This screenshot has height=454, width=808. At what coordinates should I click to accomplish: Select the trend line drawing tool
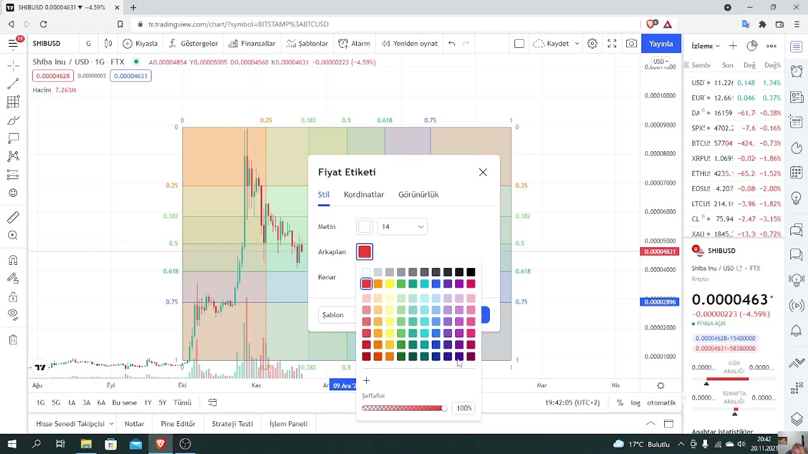coord(13,84)
